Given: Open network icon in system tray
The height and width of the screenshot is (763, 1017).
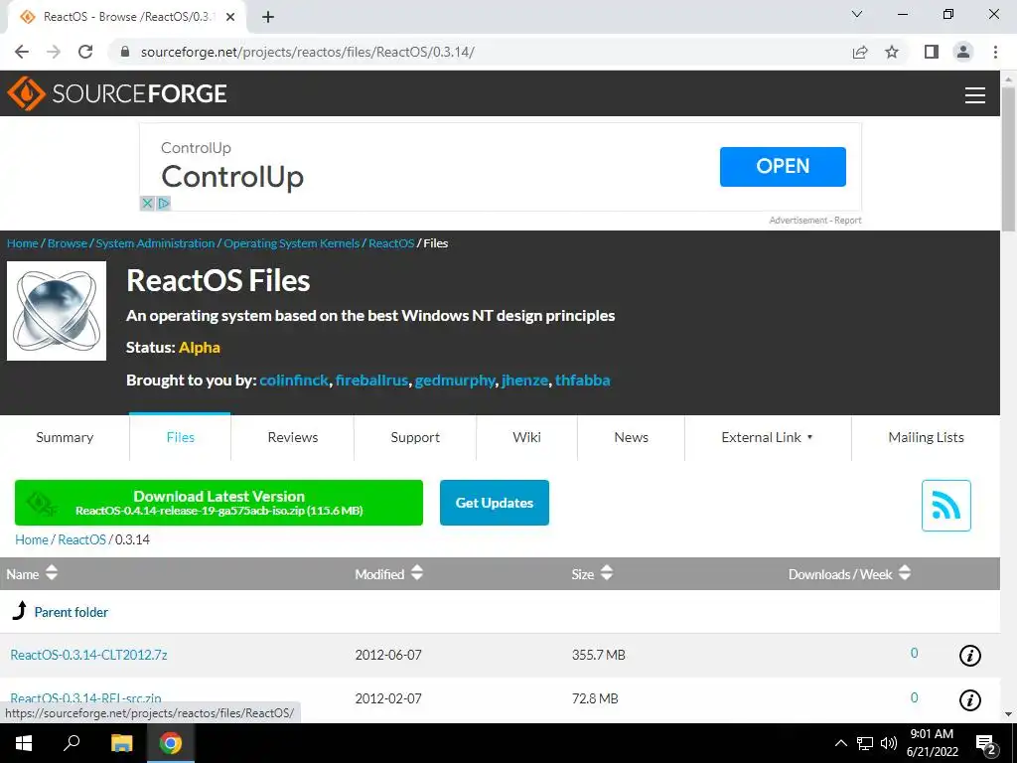Looking at the screenshot, I should coord(865,743).
